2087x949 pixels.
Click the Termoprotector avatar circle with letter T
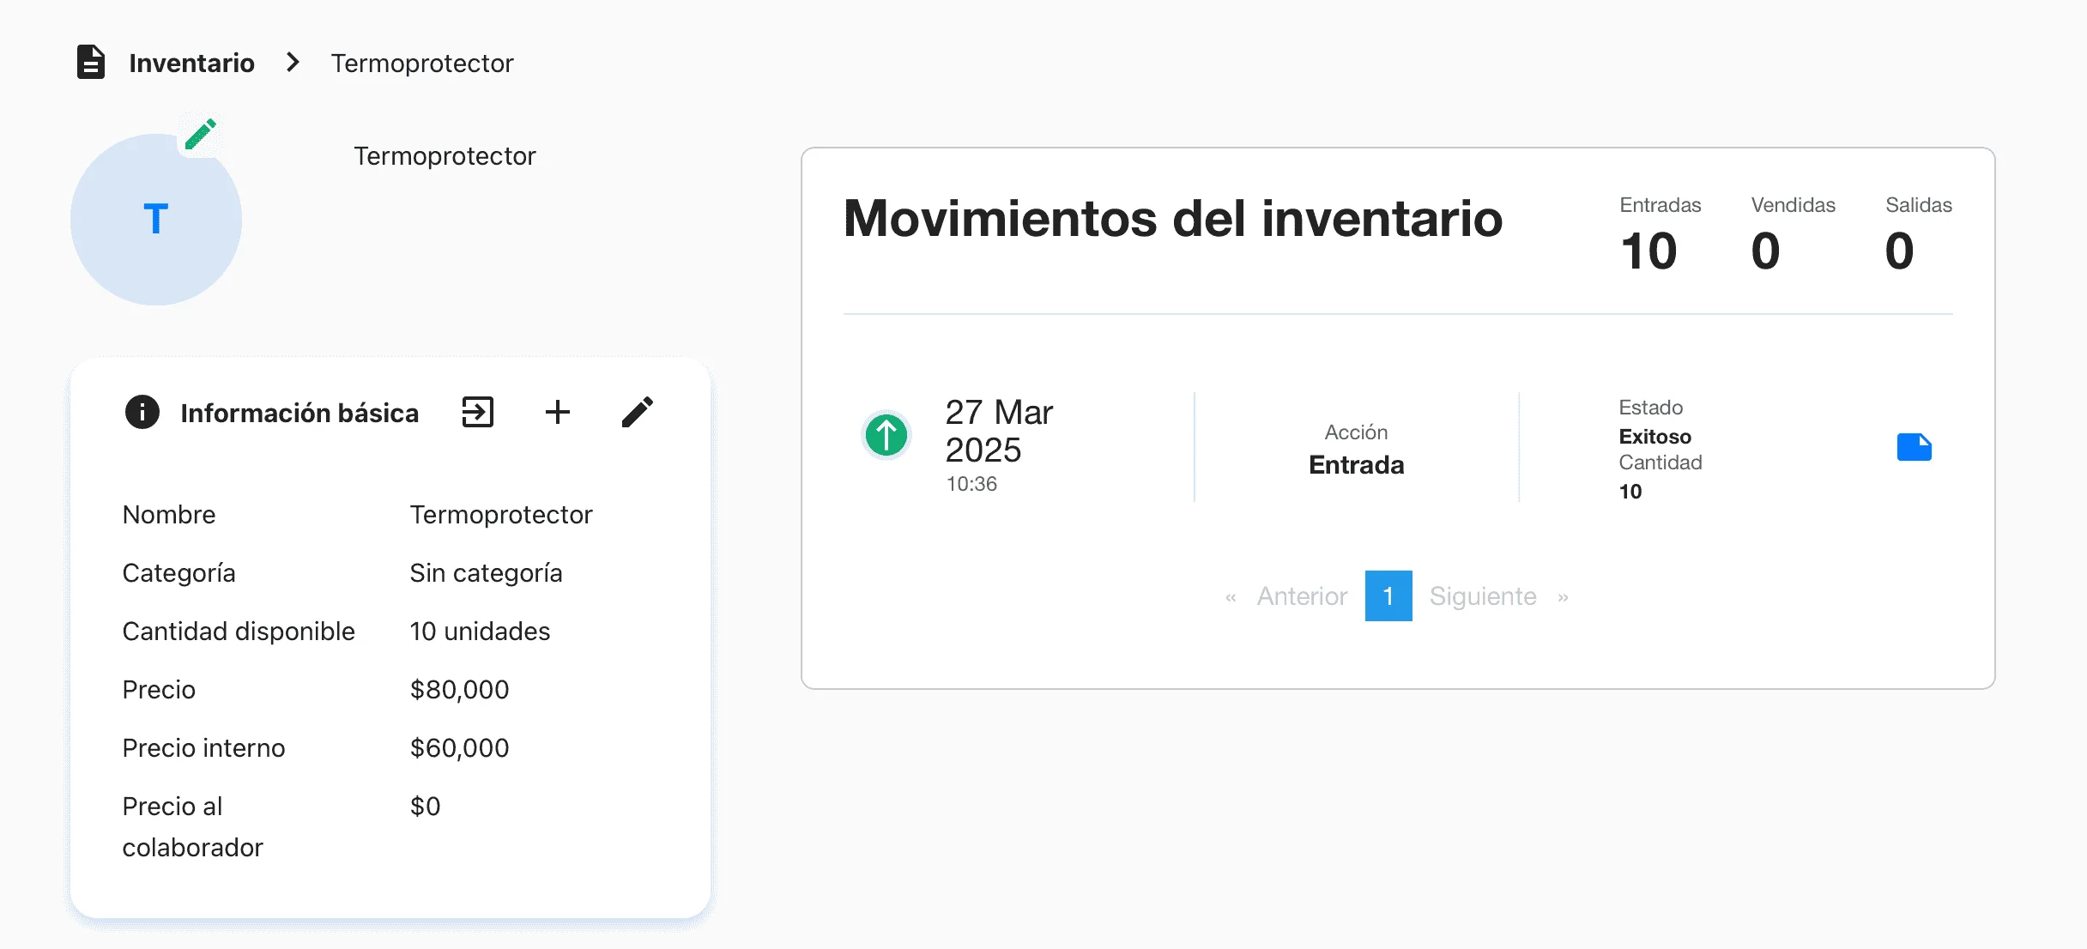[x=156, y=220]
